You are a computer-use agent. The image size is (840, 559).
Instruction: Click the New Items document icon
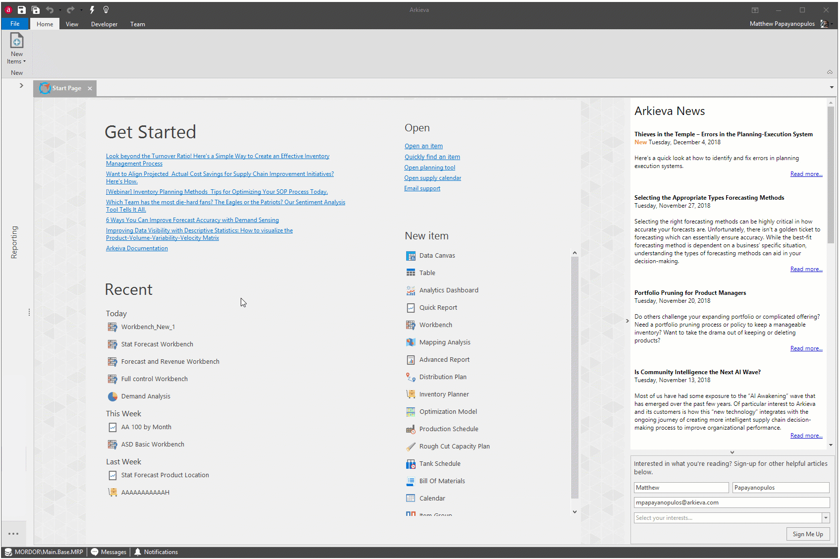click(17, 41)
